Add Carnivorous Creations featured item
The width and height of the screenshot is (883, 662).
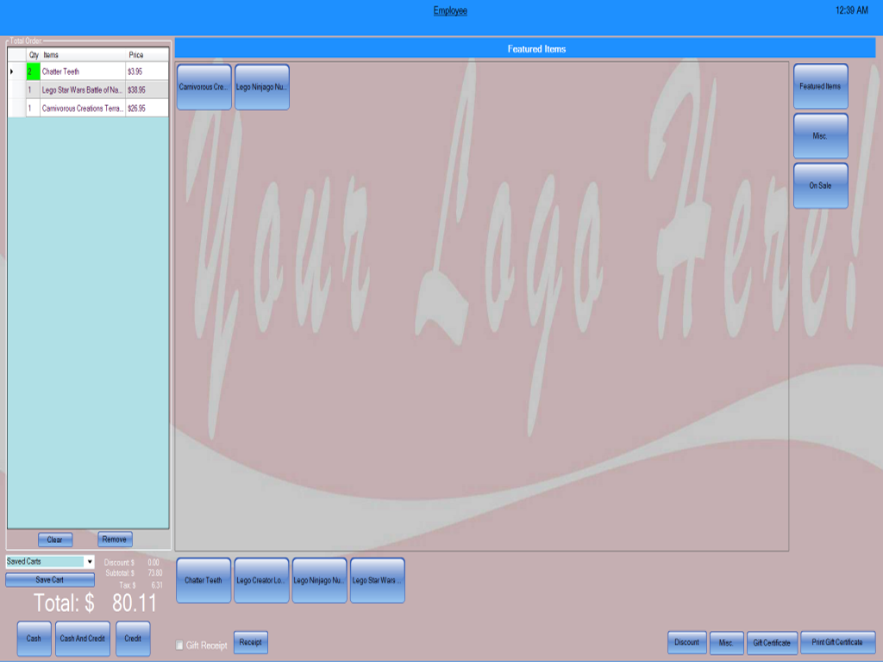pyautogui.click(x=204, y=87)
